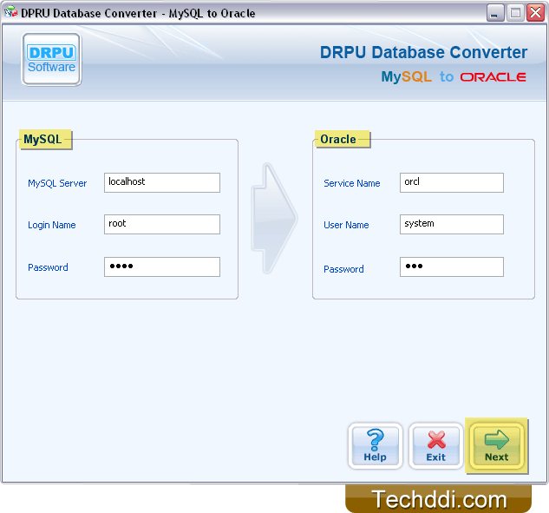Image resolution: width=549 pixels, height=513 pixels.
Task: Click the Oracle User Name field showing system
Action: point(452,224)
